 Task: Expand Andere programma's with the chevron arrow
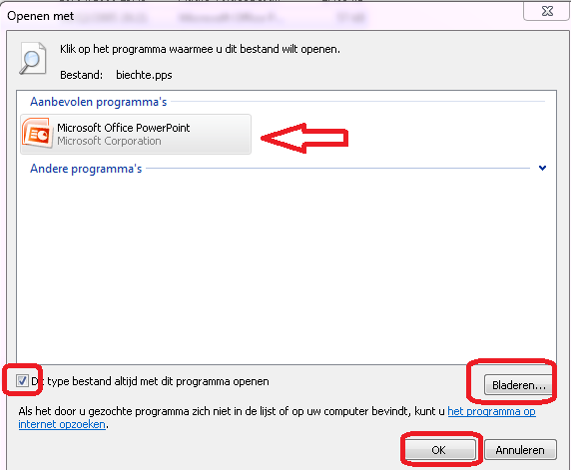(542, 168)
